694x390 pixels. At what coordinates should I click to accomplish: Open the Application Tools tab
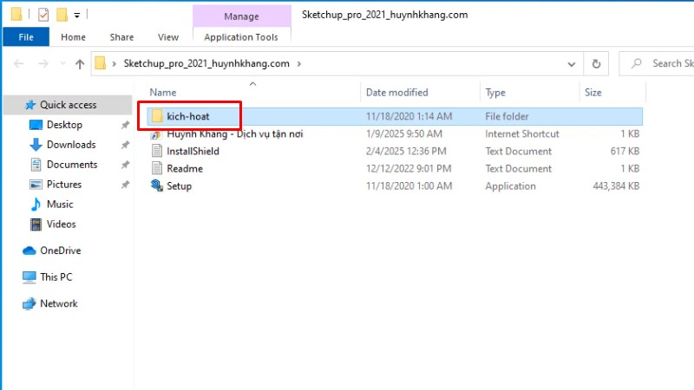240,37
